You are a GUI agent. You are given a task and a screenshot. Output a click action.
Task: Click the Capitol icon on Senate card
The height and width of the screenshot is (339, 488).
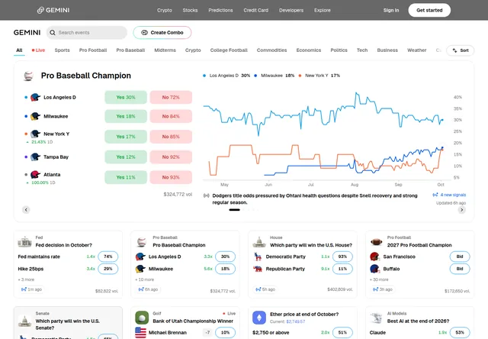click(24, 321)
